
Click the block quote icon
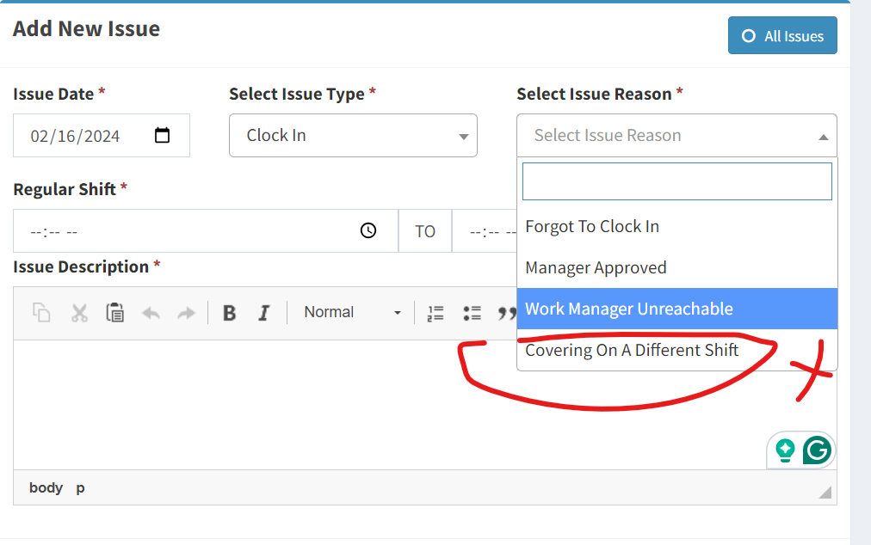pyautogui.click(x=506, y=313)
